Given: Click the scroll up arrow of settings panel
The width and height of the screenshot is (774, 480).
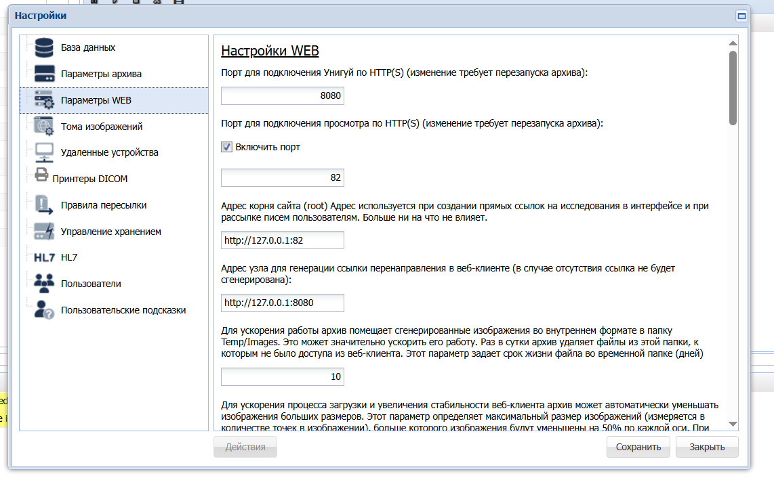Looking at the screenshot, I should [733, 43].
